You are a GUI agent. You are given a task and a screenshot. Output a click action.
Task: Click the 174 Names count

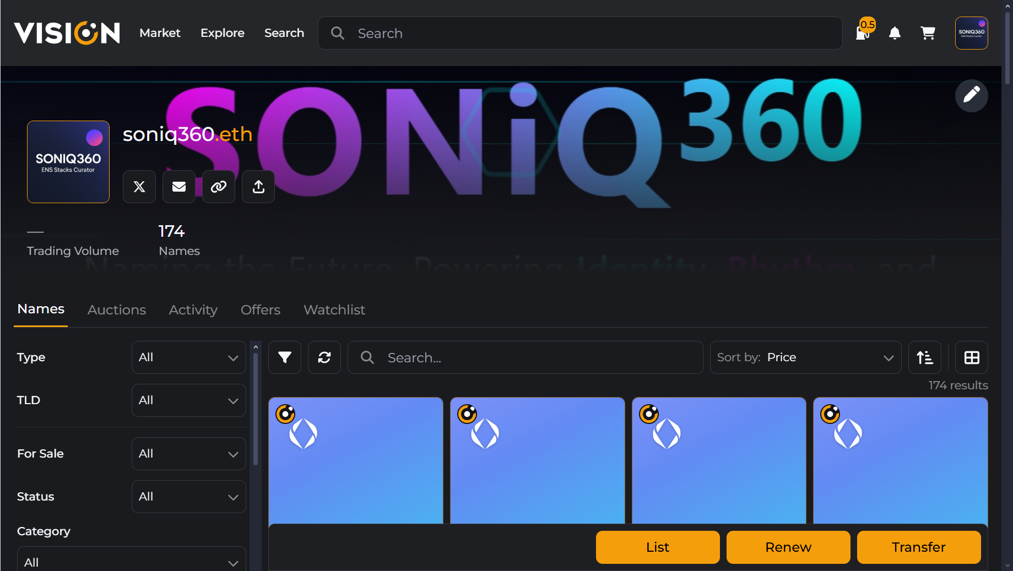[x=179, y=240]
